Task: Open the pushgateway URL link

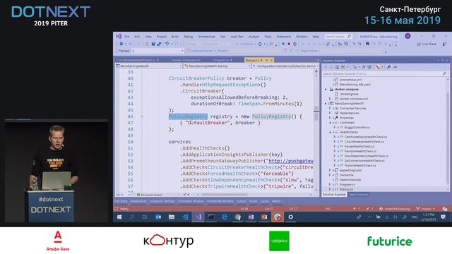Action: (291, 161)
